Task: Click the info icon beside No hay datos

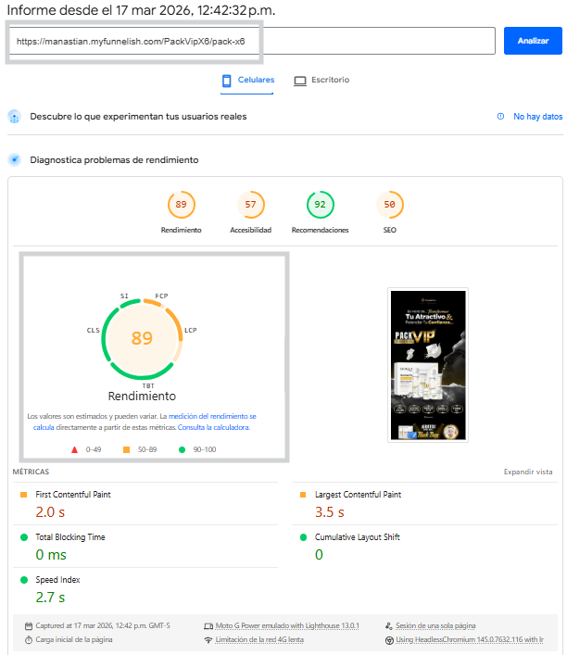Action: click(501, 117)
